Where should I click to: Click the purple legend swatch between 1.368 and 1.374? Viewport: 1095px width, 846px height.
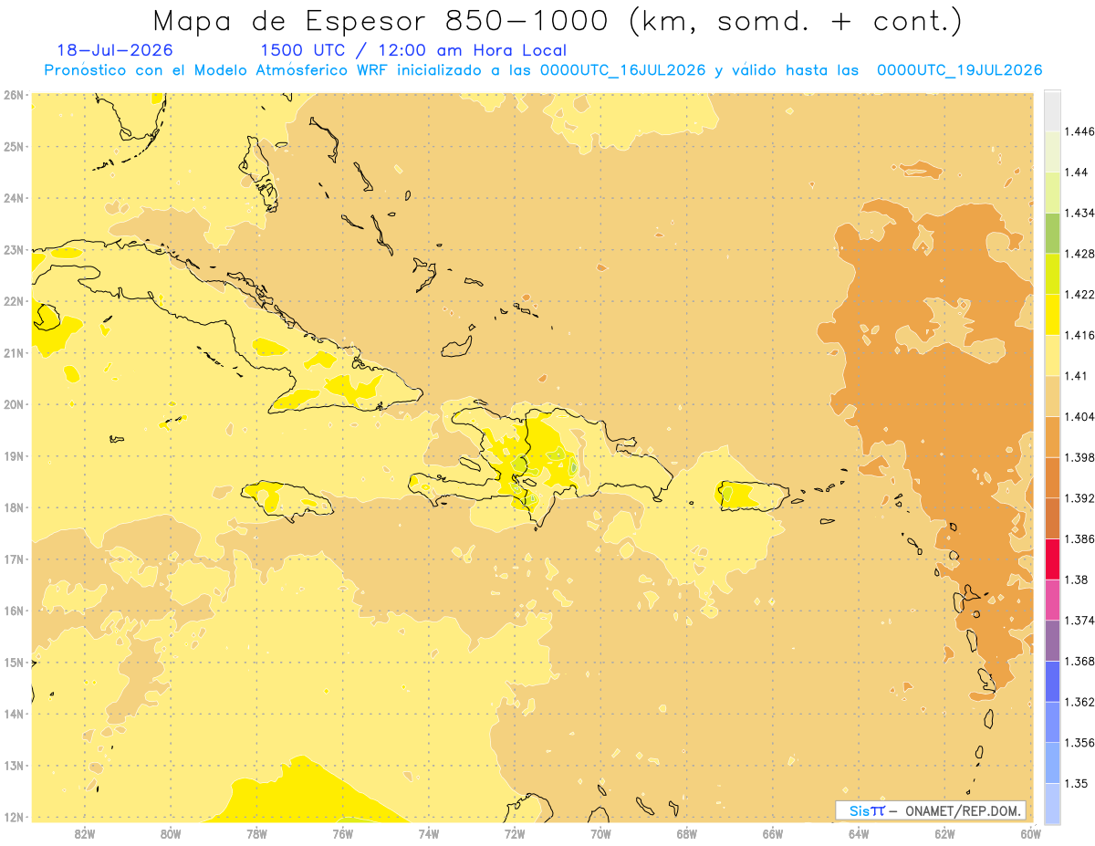(1053, 641)
